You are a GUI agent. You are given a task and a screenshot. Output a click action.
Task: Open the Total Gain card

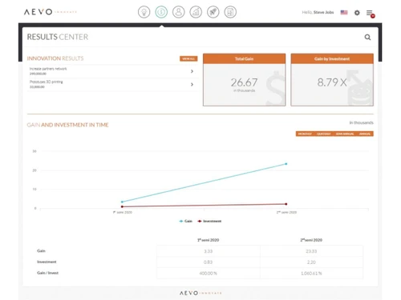pyautogui.click(x=244, y=80)
